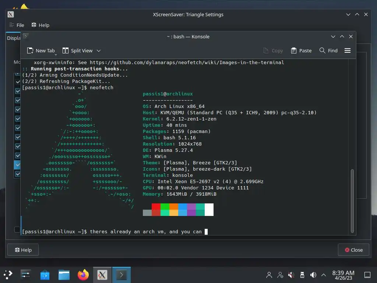Click the person-with-badge tray icon
Screen dimensions: 377x283
pyautogui.click(x=280, y=275)
